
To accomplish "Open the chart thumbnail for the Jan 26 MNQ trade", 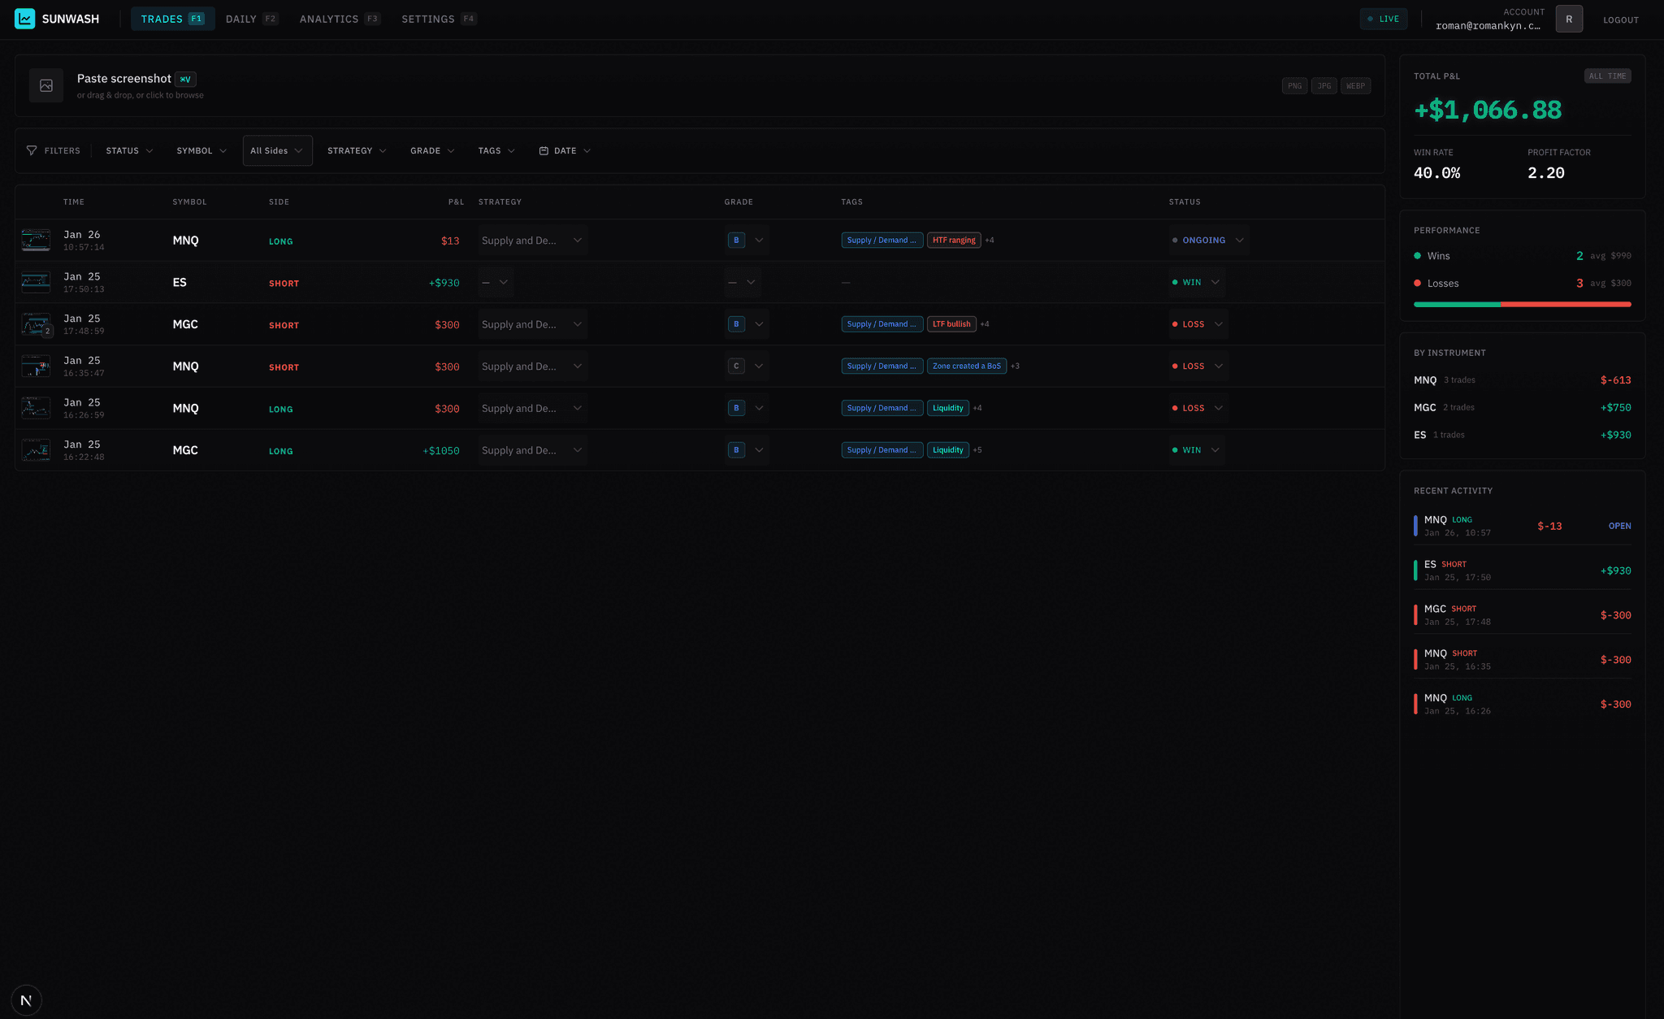I will pos(36,240).
